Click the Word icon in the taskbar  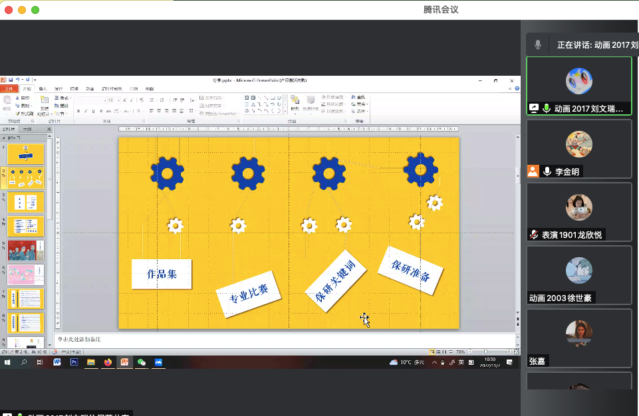click(57, 362)
